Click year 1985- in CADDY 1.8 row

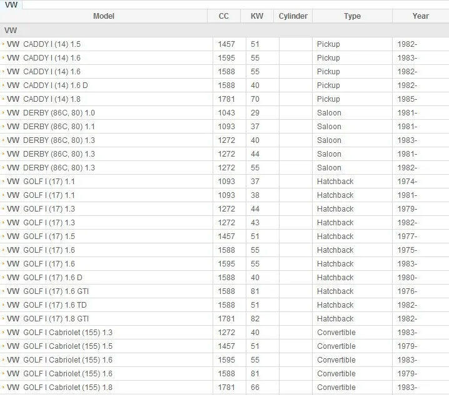coord(407,99)
